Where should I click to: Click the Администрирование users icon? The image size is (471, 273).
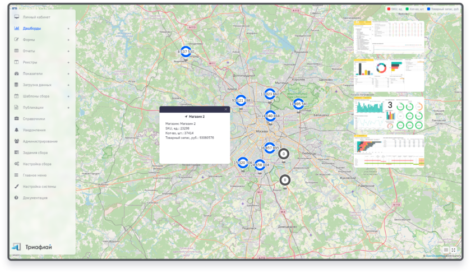[x=17, y=141]
